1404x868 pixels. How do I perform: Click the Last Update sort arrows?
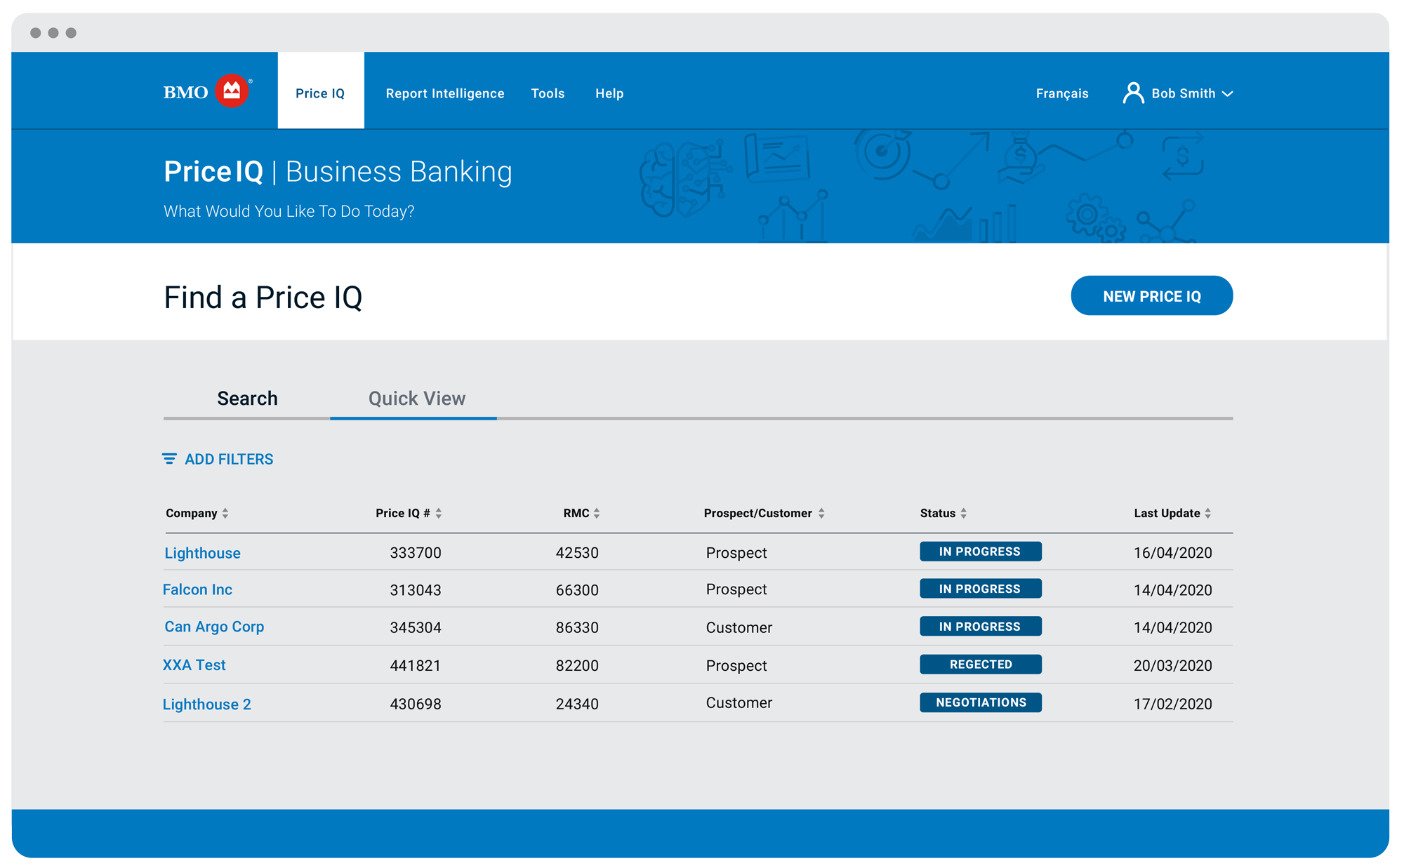[x=1208, y=513]
